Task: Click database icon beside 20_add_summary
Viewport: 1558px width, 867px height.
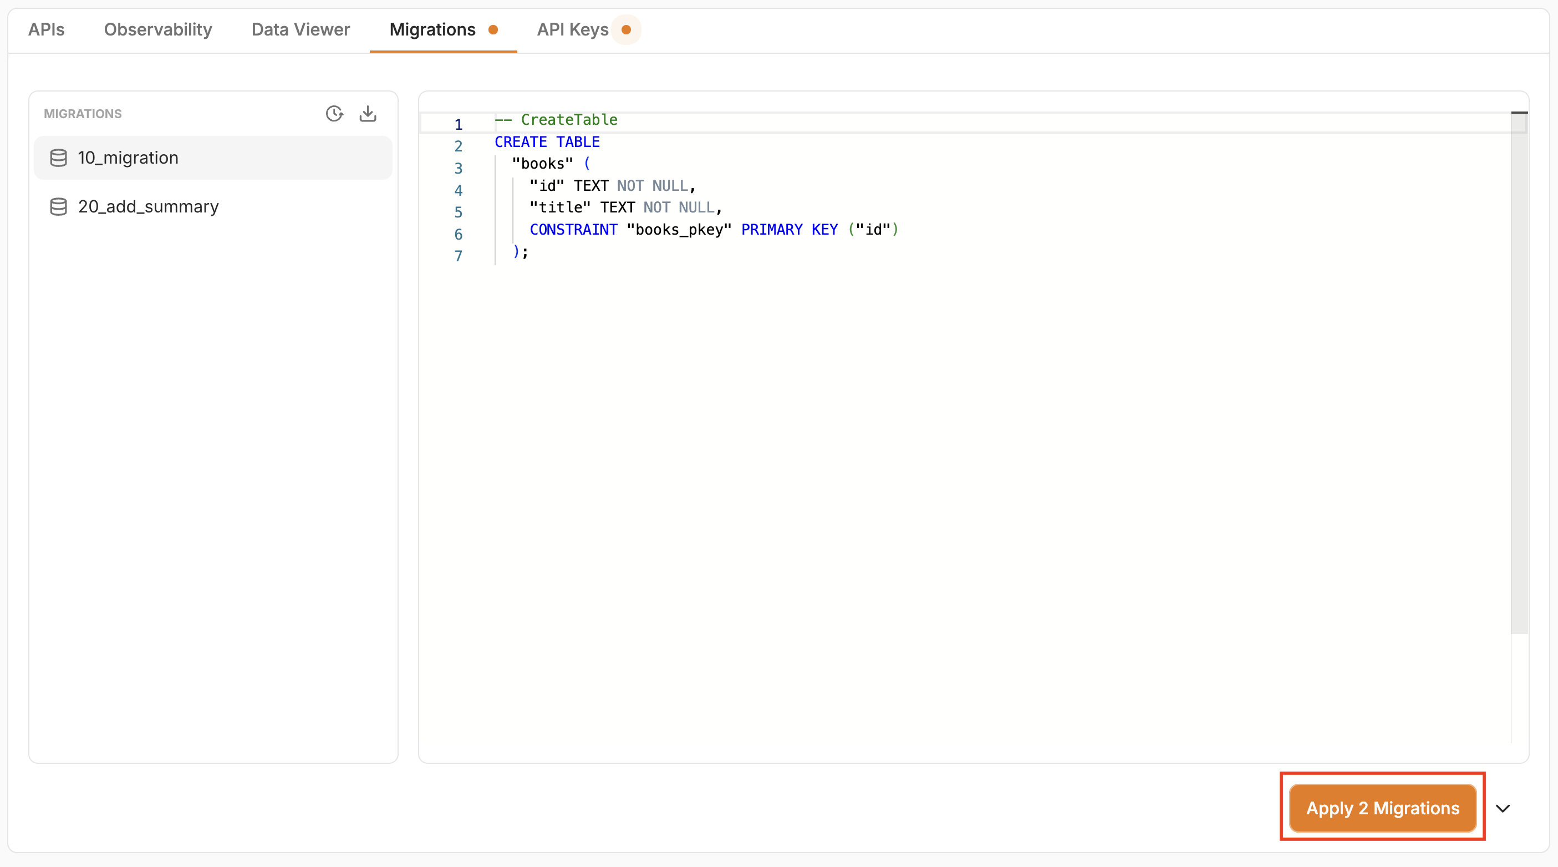Action: coord(59,207)
